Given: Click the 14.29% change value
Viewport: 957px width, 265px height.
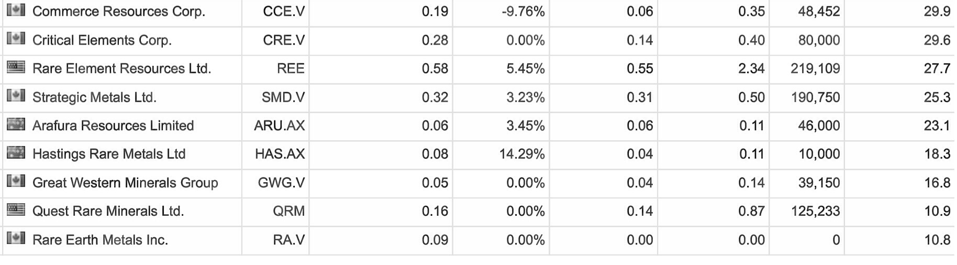Looking at the screenshot, I should pos(522,154).
